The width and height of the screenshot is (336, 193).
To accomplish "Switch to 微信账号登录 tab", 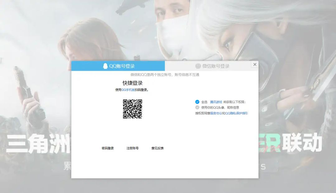I will [212, 66].
